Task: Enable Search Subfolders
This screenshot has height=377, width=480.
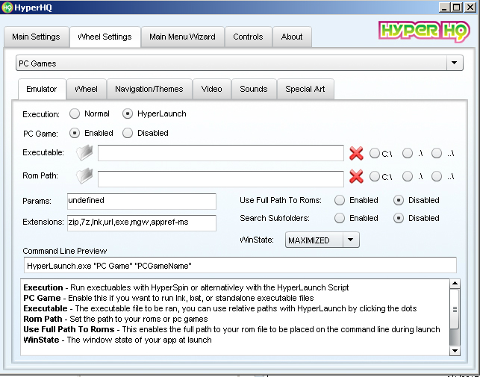Action: tap(340, 218)
